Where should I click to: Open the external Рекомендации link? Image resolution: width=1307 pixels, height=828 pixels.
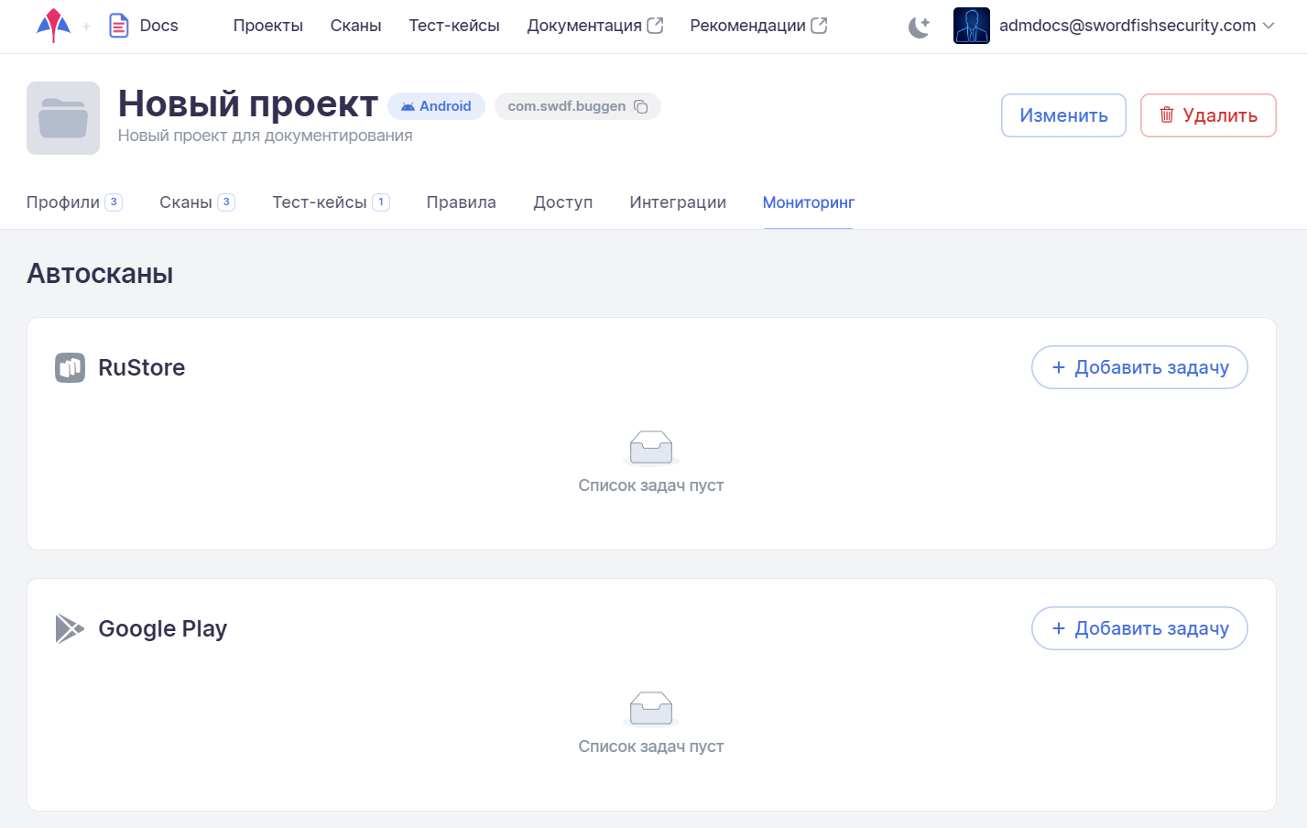tap(757, 26)
